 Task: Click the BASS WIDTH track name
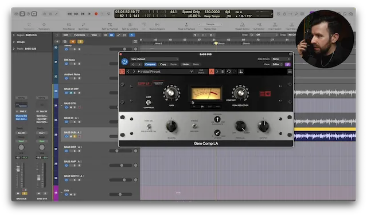pyautogui.click(x=72, y=176)
